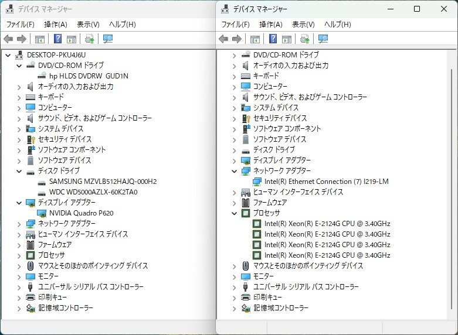Expand ディスプレイ アダプター in right window
Screen dimensions: 458x335
(x=234, y=160)
